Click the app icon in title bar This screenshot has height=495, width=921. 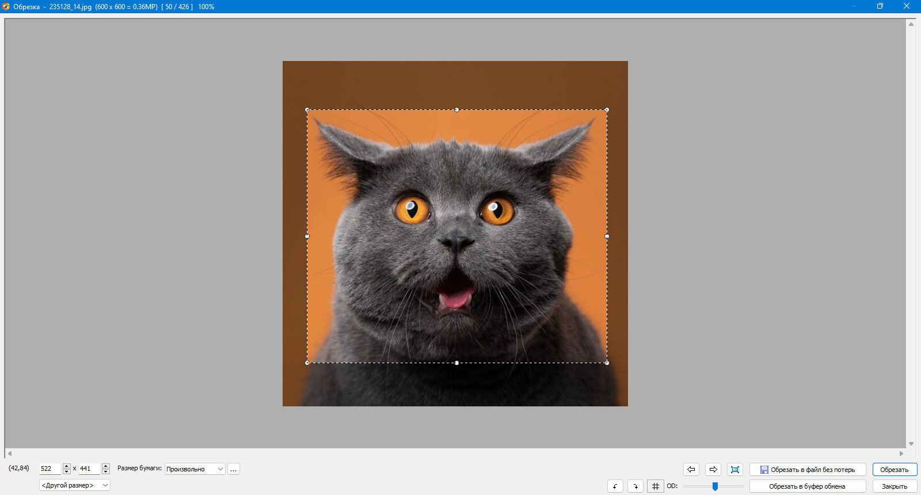(x=6, y=6)
